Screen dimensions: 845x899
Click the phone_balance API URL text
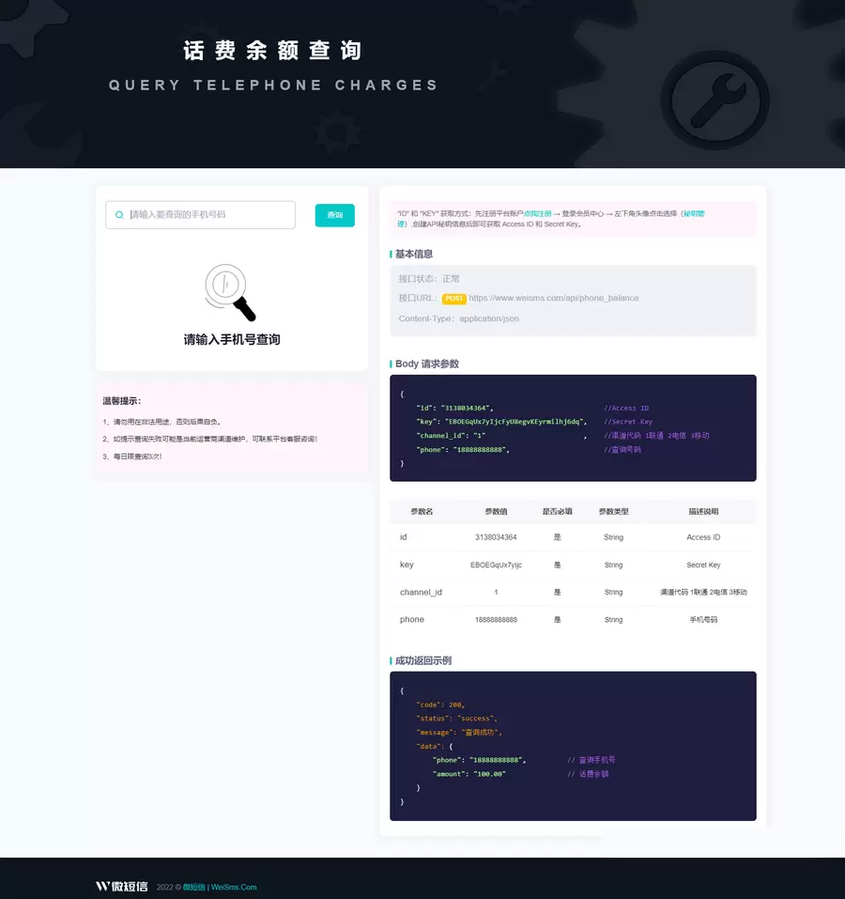point(553,298)
